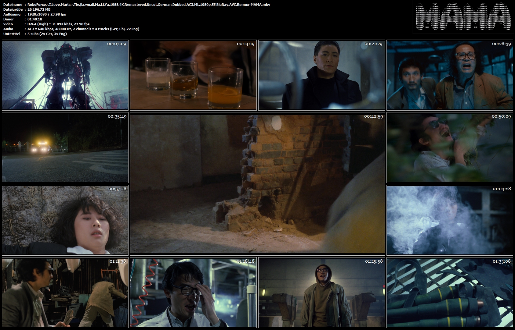Click the 'Auflösung' label
Screen dimensions: 515x330
coord(12,14)
